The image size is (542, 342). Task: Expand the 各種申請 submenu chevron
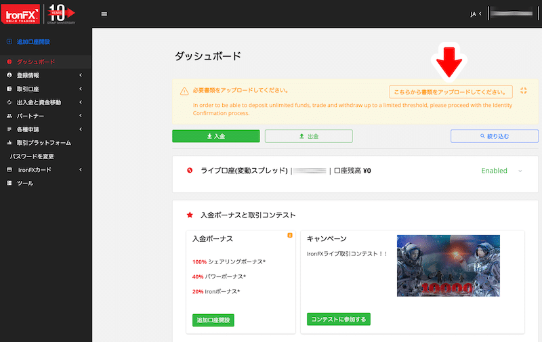(x=81, y=129)
